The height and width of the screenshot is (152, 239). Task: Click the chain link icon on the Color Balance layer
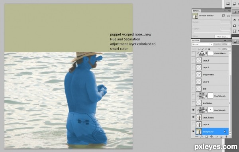click(x=206, y=53)
